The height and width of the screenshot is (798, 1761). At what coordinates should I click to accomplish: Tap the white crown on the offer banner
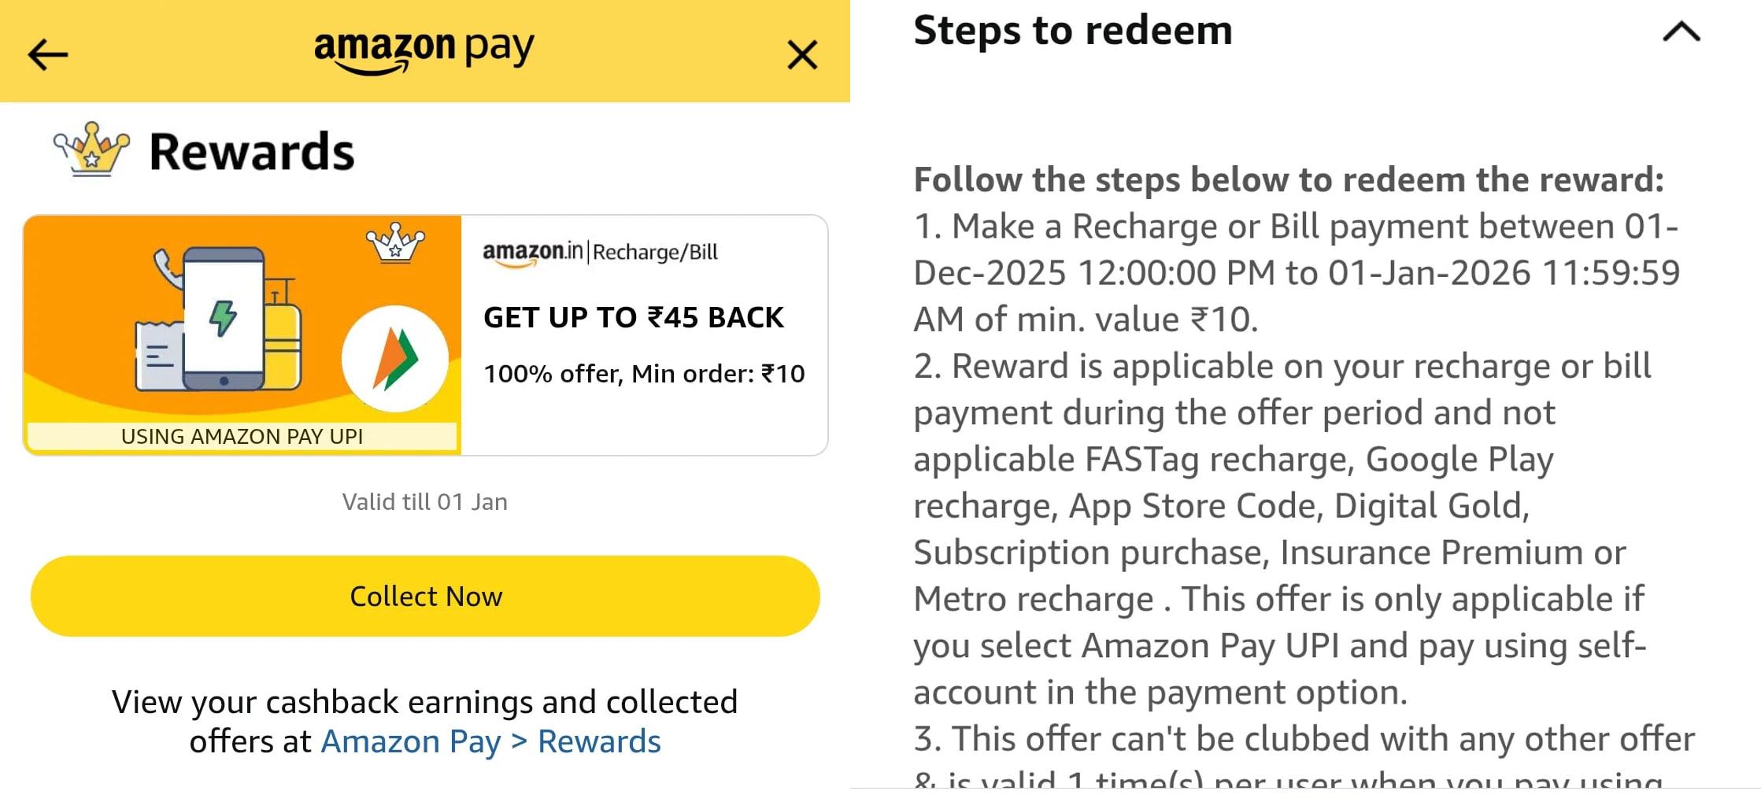pos(395,243)
